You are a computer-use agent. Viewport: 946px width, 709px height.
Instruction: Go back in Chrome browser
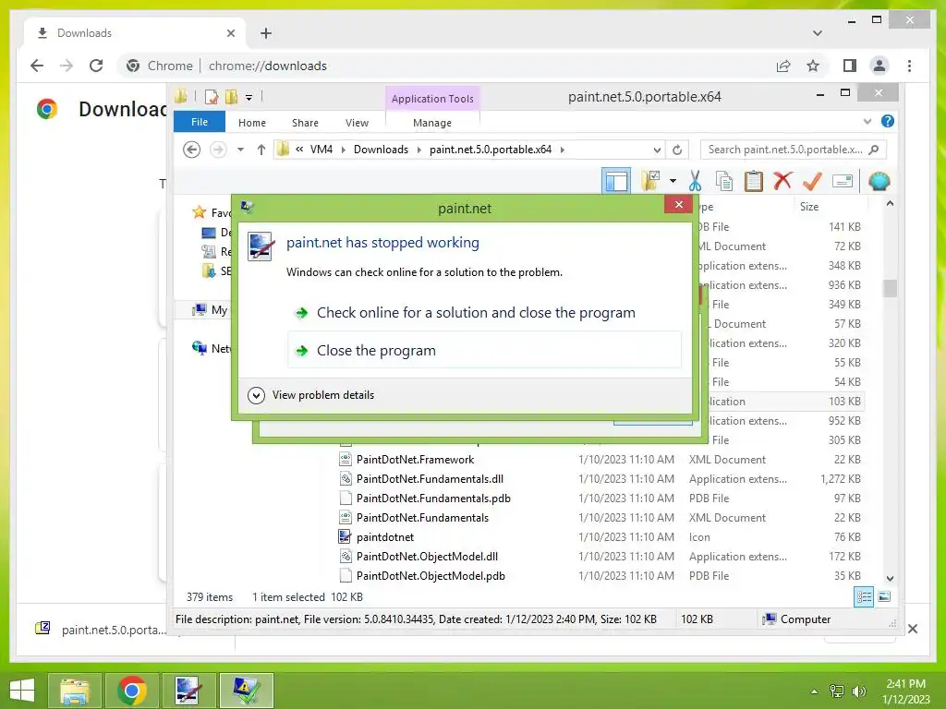(37, 66)
